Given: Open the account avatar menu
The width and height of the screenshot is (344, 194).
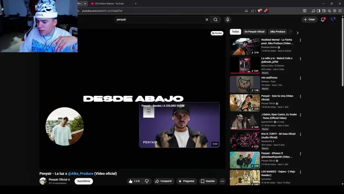Looking at the screenshot, I should click(333, 19).
